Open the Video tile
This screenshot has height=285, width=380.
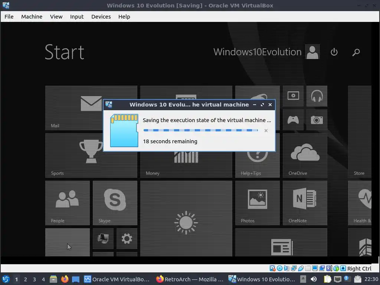(x=293, y=96)
